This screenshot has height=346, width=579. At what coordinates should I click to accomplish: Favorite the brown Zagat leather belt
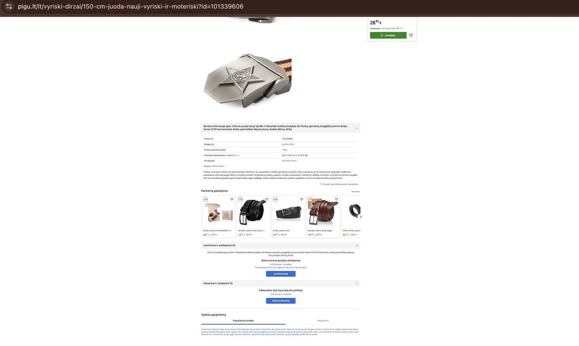pos(336,199)
